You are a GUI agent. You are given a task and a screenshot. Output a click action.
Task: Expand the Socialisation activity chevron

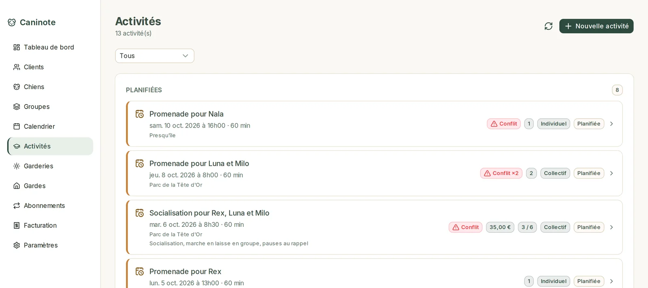coord(612,227)
